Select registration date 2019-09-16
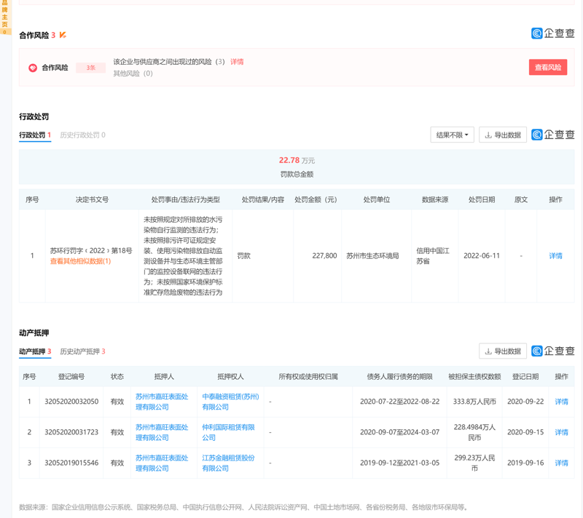Screen dimensions: 583x518 [525, 463]
